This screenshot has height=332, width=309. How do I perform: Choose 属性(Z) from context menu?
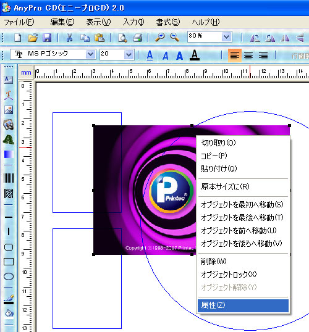243,305
